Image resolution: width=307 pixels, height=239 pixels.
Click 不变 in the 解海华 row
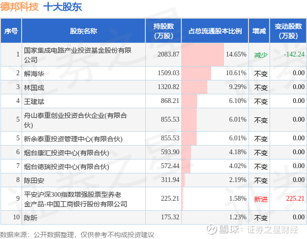pos(260,73)
